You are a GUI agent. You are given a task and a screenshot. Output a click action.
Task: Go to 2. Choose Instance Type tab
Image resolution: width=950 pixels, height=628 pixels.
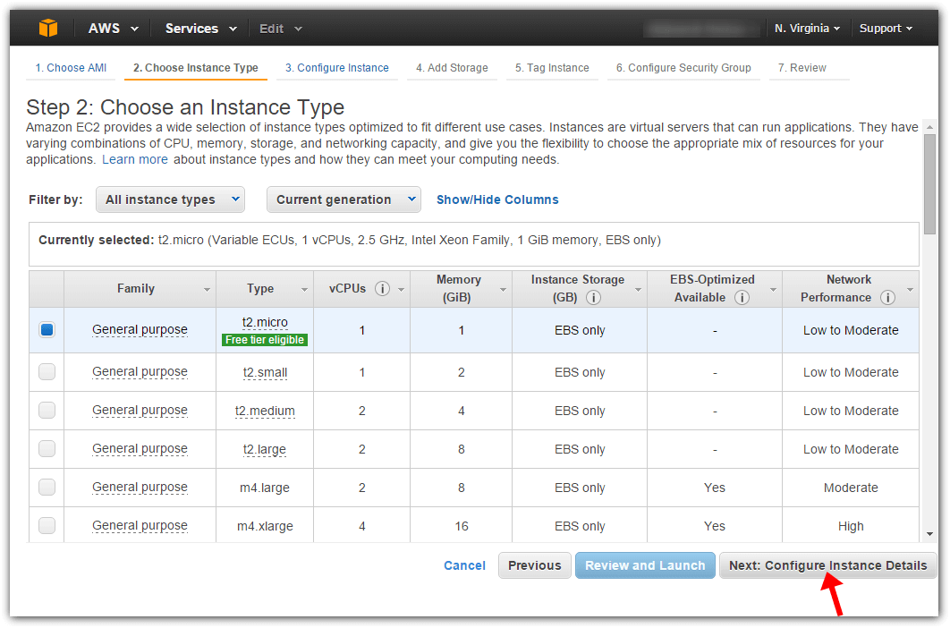click(x=196, y=68)
